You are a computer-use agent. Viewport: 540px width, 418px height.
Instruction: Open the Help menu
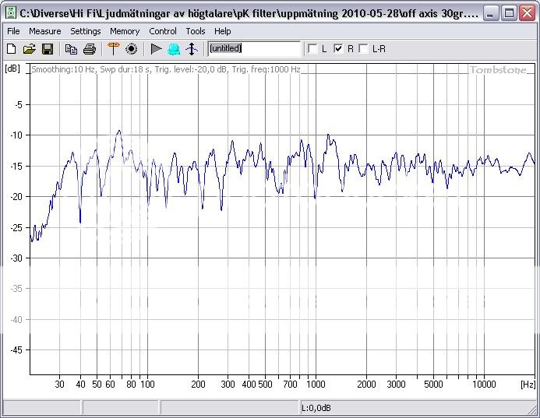(223, 31)
